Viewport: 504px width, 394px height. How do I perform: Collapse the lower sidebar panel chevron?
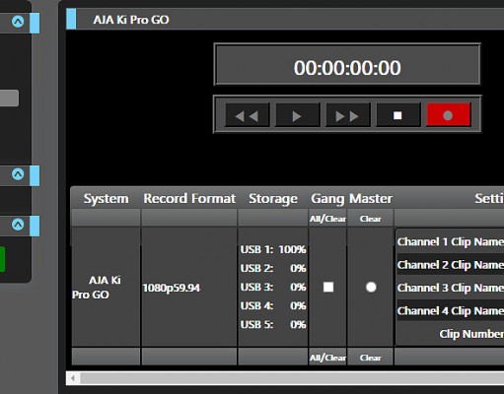[x=18, y=225]
